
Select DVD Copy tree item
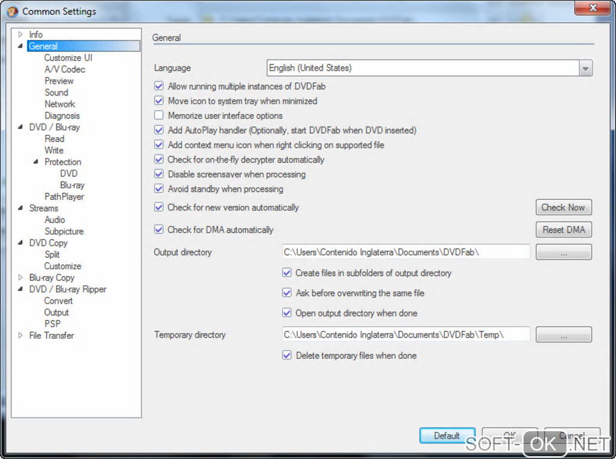pyautogui.click(x=48, y=243)
